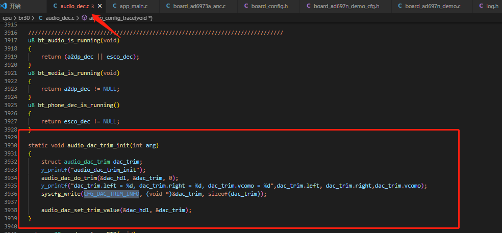
Task: Click the syscfg_write function call
Action: 61,194
